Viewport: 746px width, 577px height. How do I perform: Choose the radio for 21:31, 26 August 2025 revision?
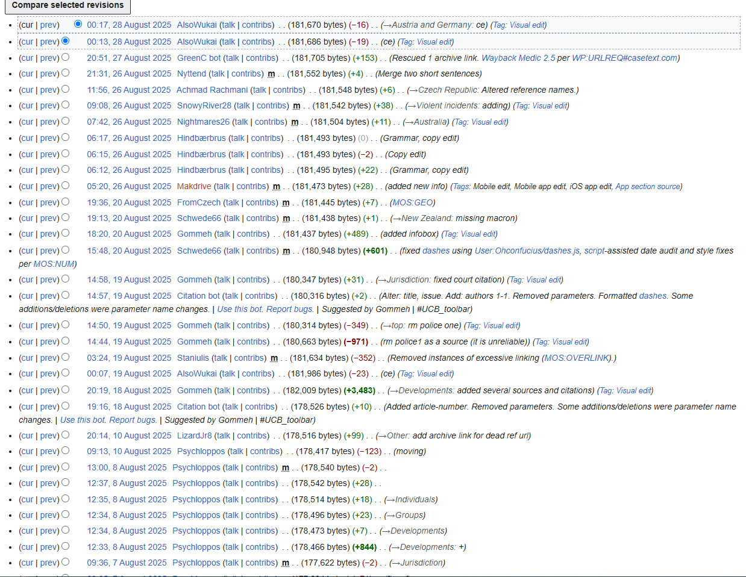point(65,73)
